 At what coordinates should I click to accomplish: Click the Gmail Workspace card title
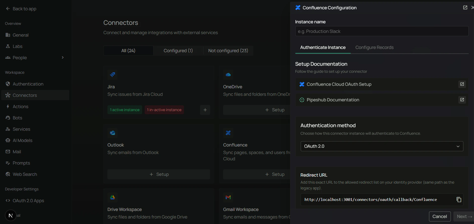(x=241, y=209)
